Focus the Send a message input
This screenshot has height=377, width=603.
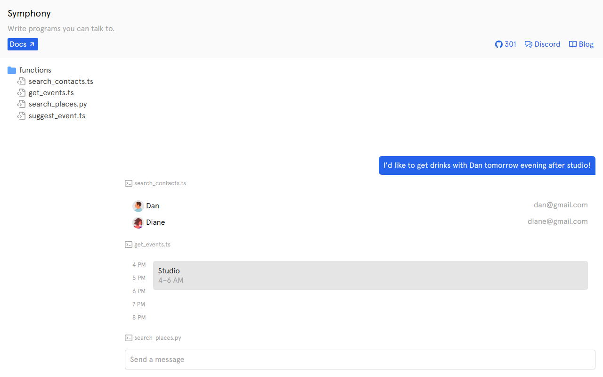coord(360,360)
